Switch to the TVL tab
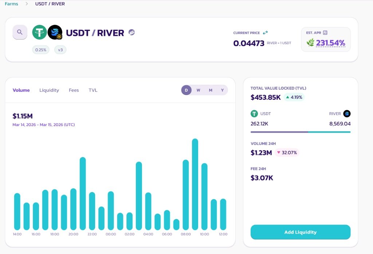373x254 pixels. pos(93,90)
